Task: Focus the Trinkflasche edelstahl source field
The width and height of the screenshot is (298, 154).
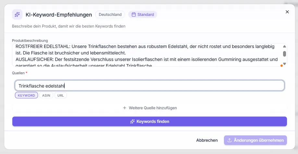Action: 150,86
